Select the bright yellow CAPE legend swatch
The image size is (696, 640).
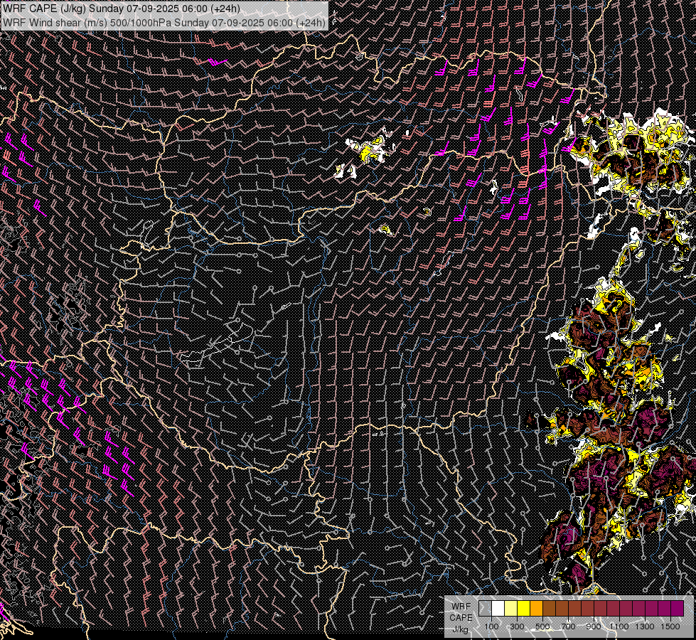point(524,608)
